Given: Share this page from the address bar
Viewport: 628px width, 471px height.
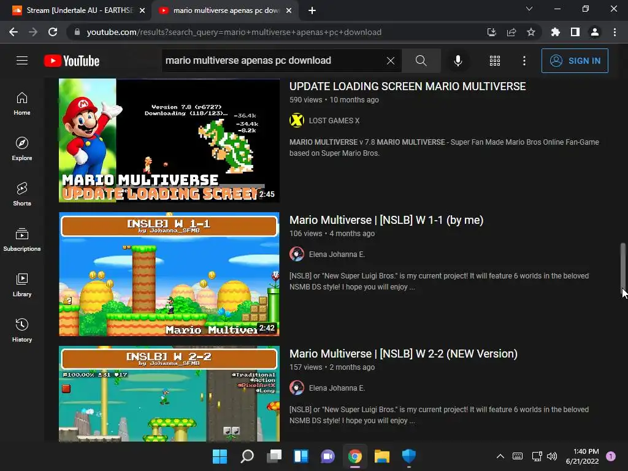Looking at the screenshot, I should [511, 32].
